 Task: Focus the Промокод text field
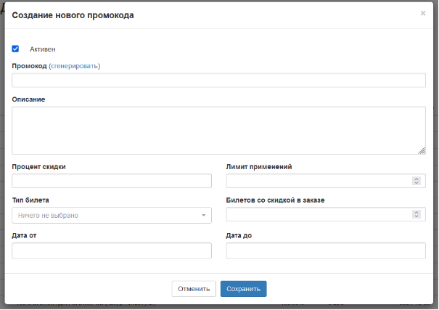(218, 80)
